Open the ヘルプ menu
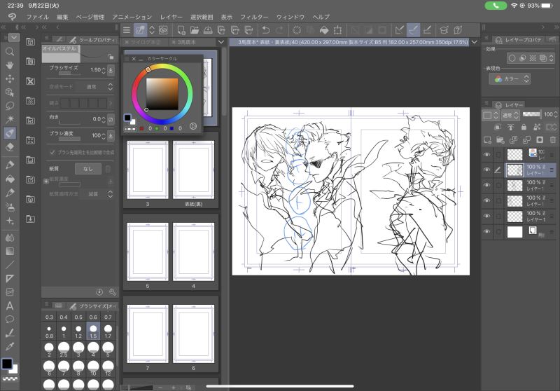This screenshot has width=560, height=391. coord(321,17)
